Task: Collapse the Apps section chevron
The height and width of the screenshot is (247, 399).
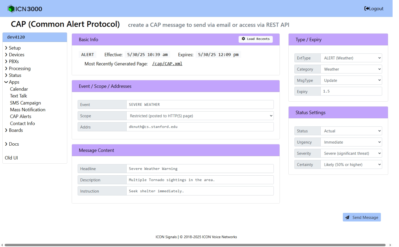Action: tap(6, 82)
